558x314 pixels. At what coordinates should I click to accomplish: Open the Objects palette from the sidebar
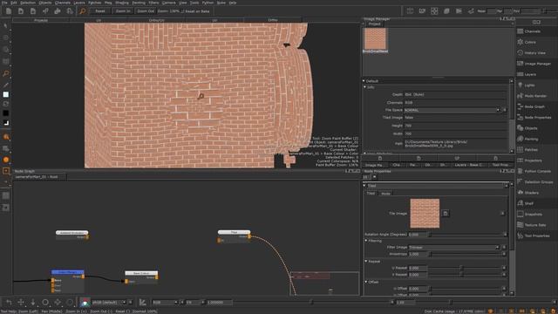pos(531,128)
